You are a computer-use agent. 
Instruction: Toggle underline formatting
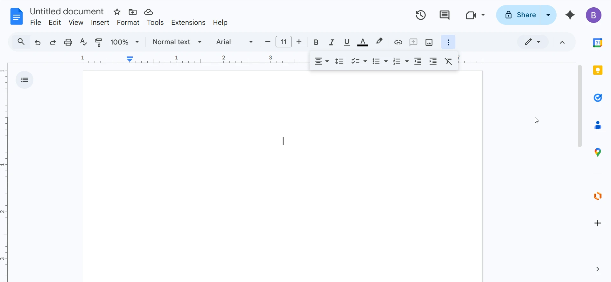tap(347, 42)
